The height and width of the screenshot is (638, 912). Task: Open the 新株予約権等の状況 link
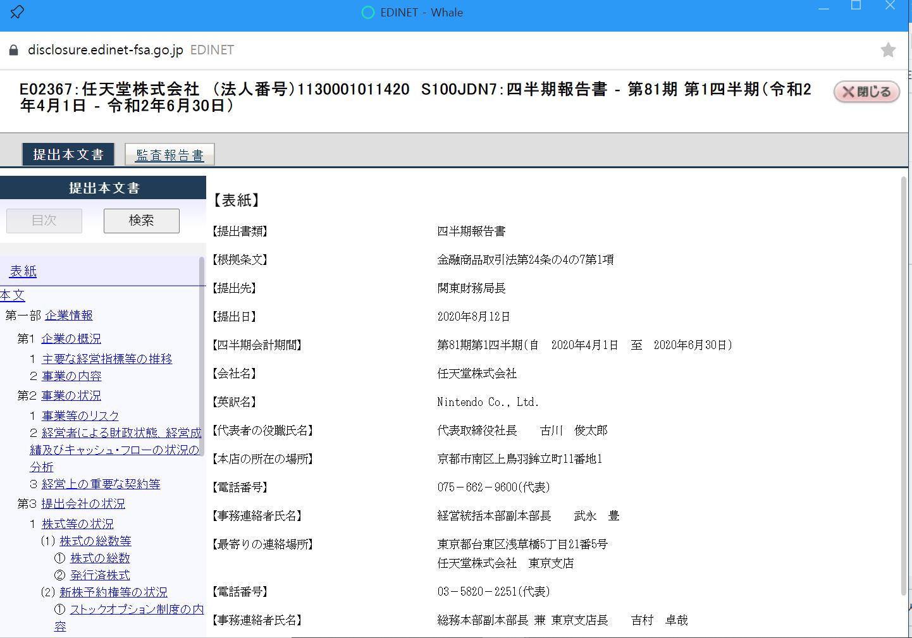113,592
